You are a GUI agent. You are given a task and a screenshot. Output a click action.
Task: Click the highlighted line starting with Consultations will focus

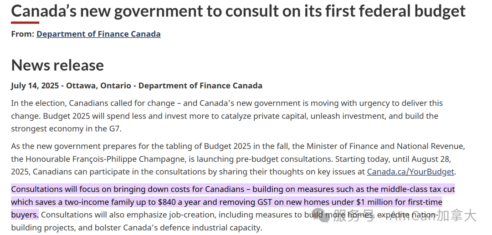[233, 189]
